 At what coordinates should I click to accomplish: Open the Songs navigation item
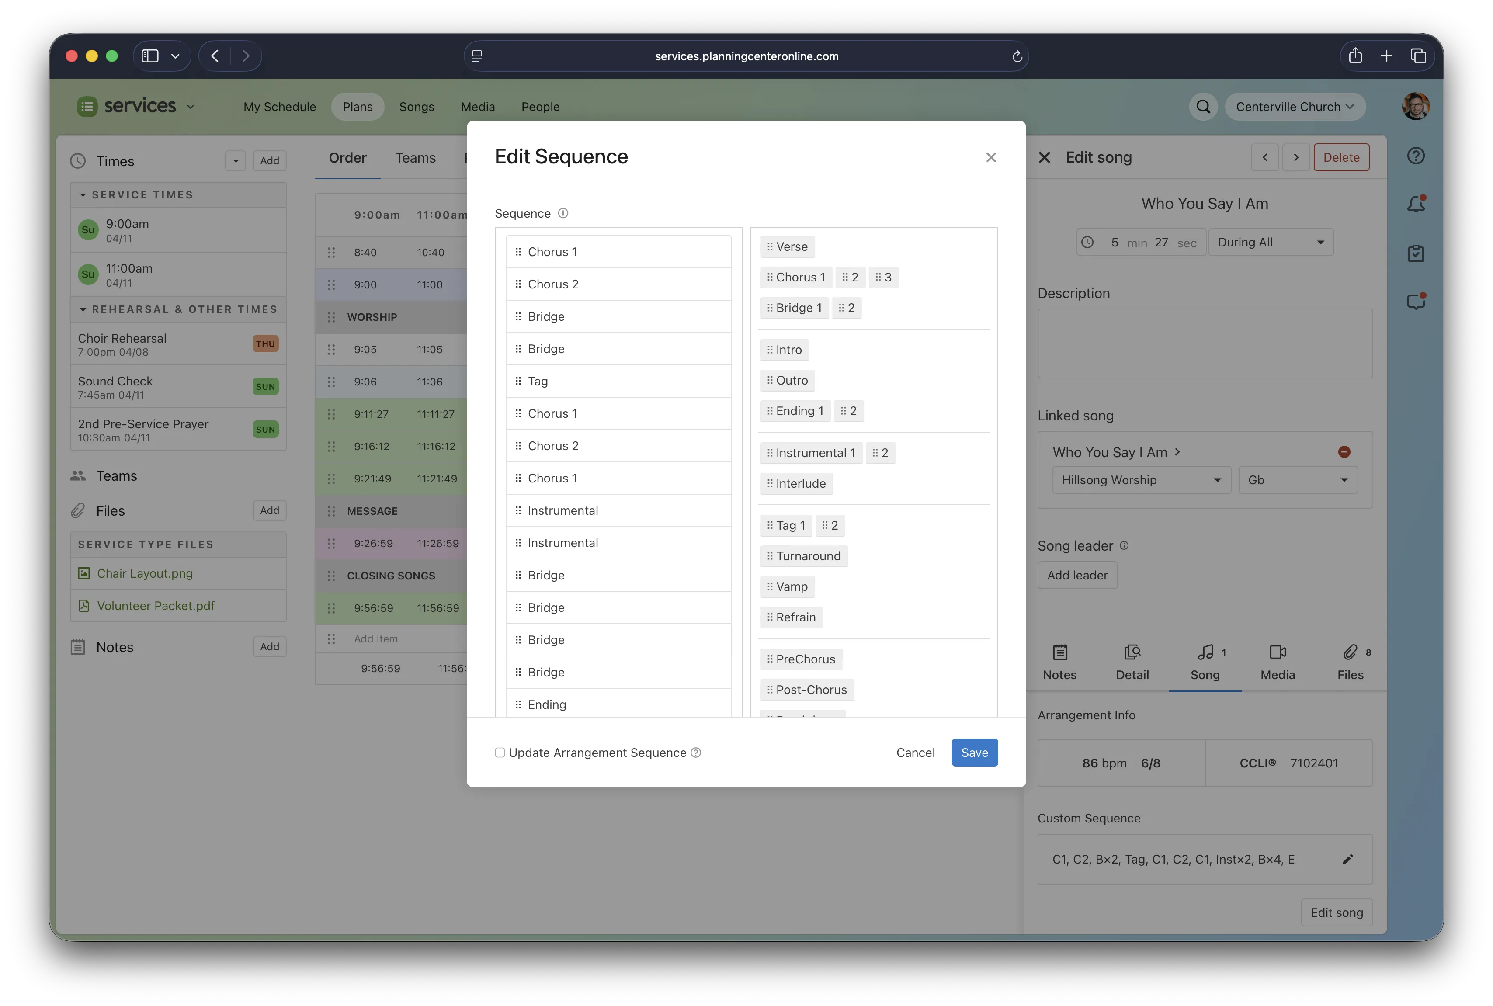pyautogui.click(x=417, y=107)
